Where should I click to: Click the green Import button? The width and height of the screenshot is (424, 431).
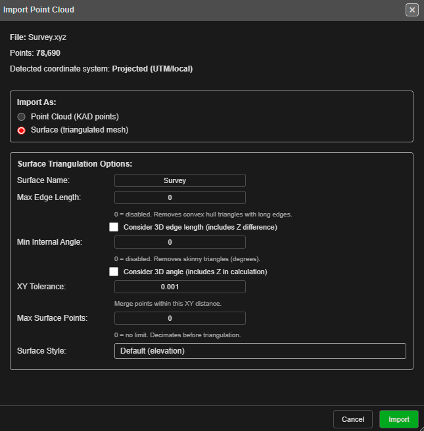(399, 419)
